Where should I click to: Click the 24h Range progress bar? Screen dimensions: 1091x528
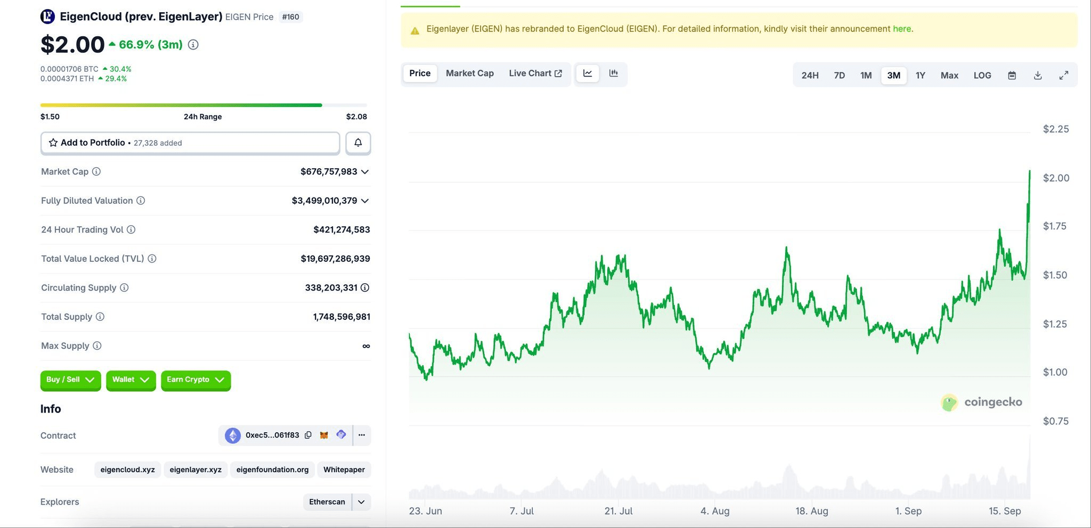(203, 105)
